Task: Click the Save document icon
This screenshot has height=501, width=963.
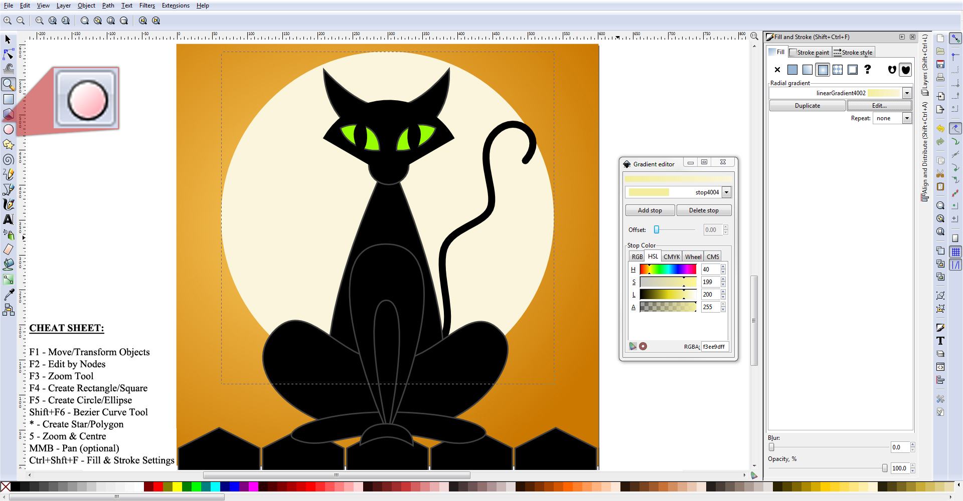Action: pos(940,64)
